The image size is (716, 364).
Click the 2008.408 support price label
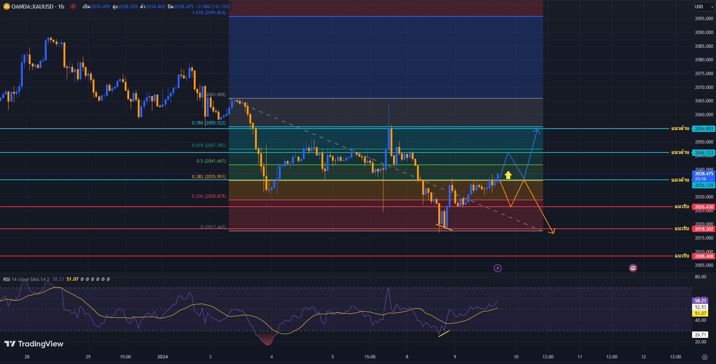click(704, 256)
